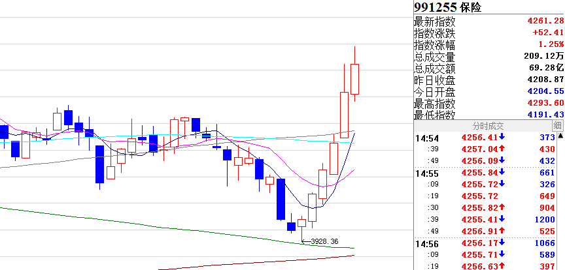
Task: Click the tick row priced 4255.82
Action: [485, 208]
